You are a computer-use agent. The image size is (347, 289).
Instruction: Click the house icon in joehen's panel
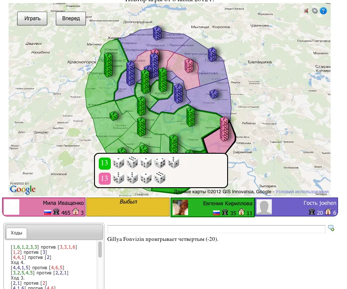click(x=328, y=212)
